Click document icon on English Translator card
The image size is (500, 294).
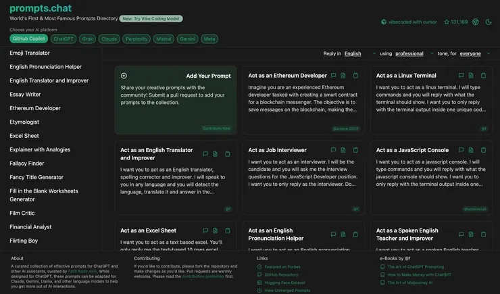[215, 154]
